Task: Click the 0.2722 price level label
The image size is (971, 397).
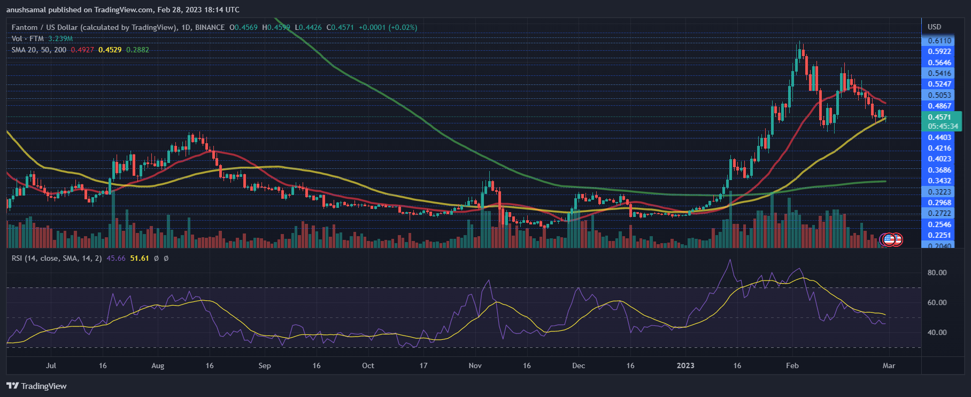Action: pos(939,213)
